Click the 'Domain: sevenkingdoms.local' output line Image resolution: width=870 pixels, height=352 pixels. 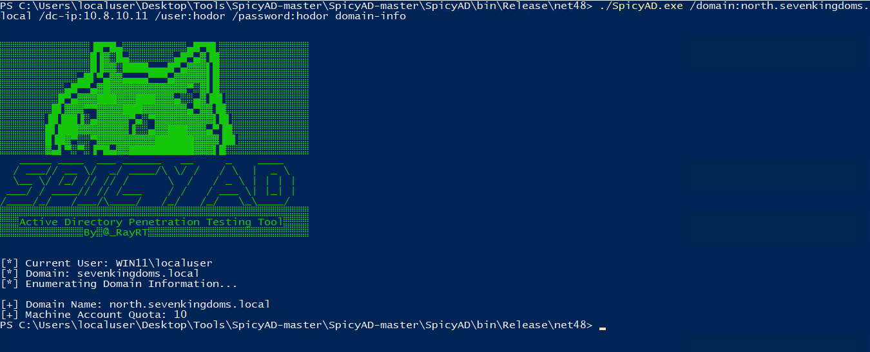tap(112, 273)
